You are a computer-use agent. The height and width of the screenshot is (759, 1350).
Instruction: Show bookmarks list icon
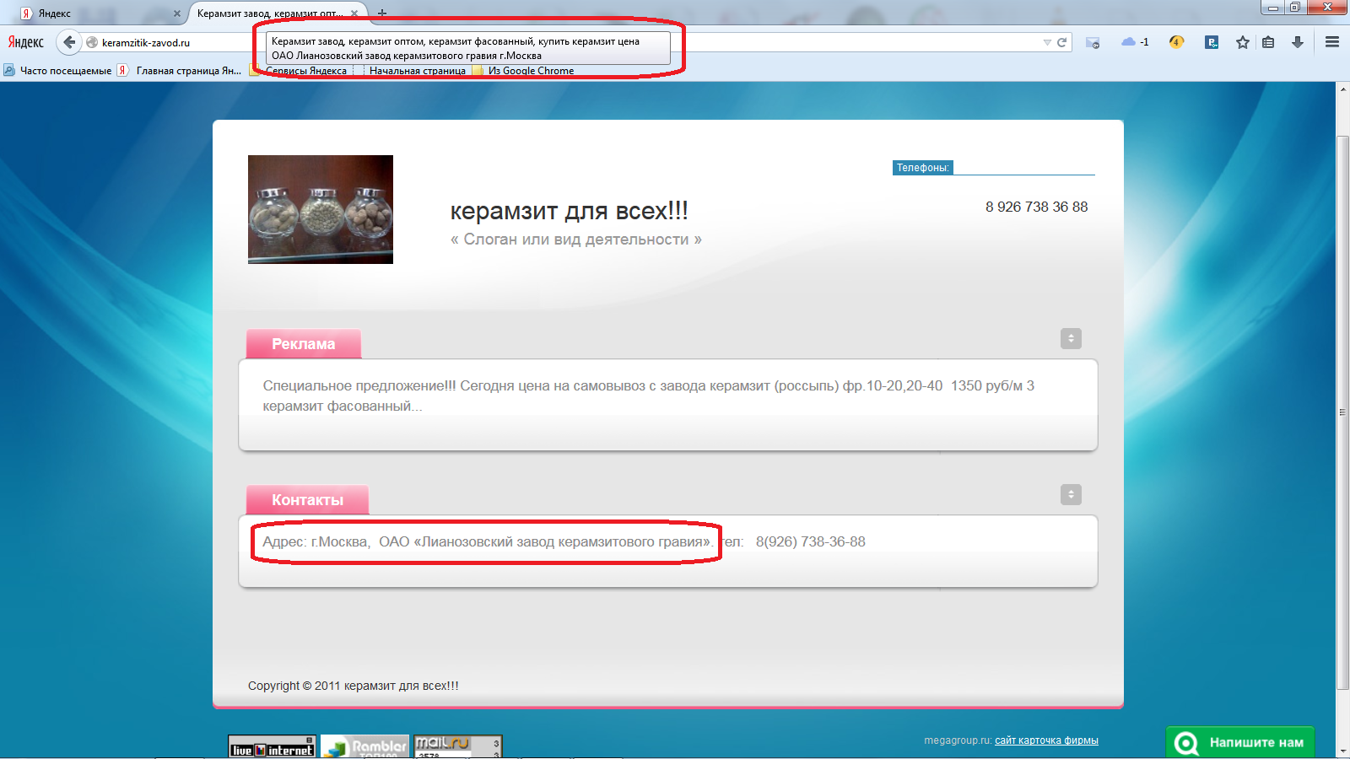[1268, 42]
